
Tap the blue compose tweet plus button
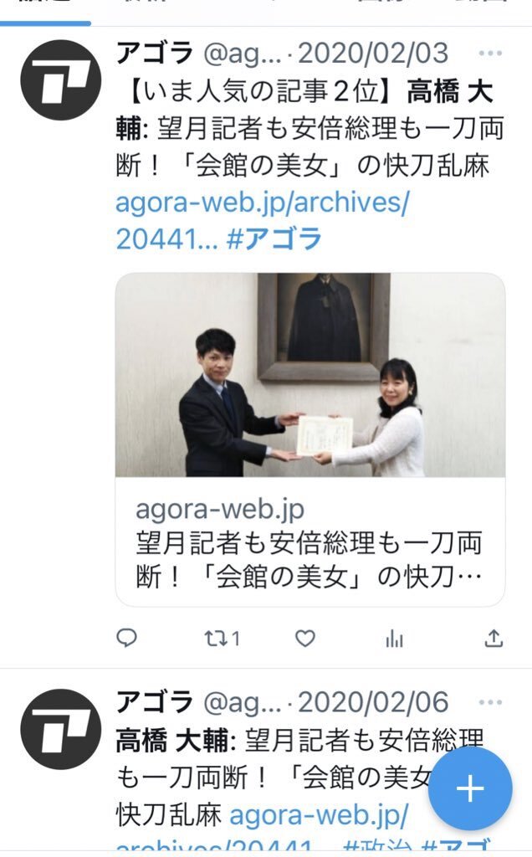[x=470, y=788]
